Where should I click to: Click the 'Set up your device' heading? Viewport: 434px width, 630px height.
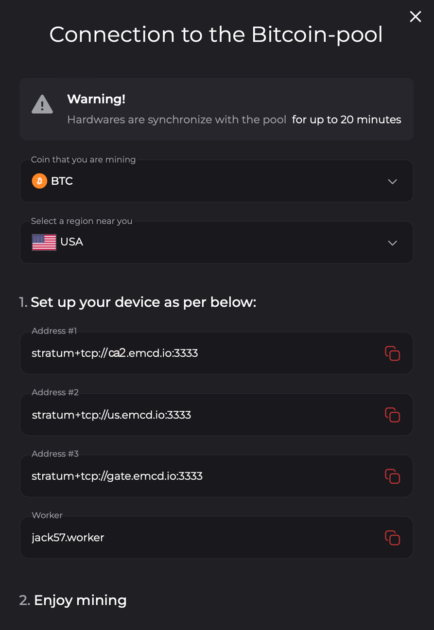click(143, 302)
